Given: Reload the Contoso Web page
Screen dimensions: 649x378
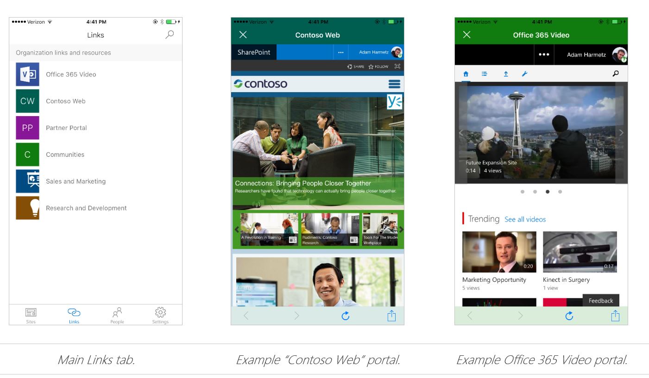Looking at the screenshot, I should pos(345,316).
